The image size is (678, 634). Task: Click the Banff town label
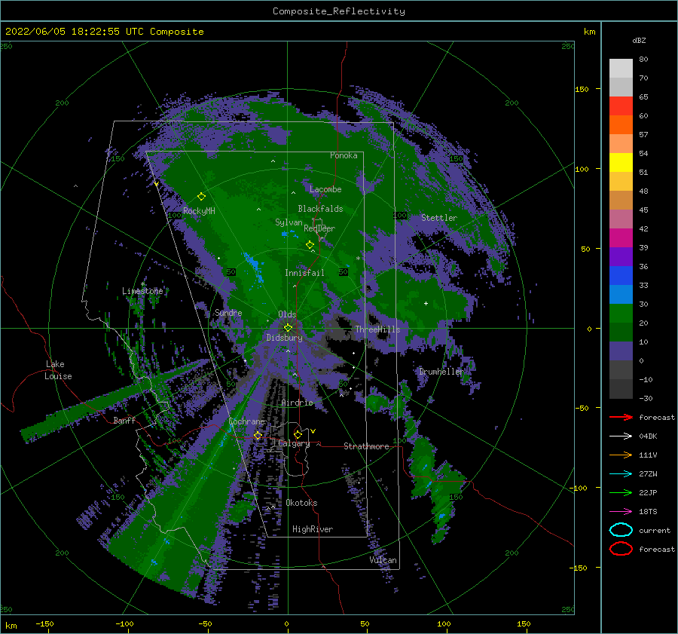coord(124,420)
